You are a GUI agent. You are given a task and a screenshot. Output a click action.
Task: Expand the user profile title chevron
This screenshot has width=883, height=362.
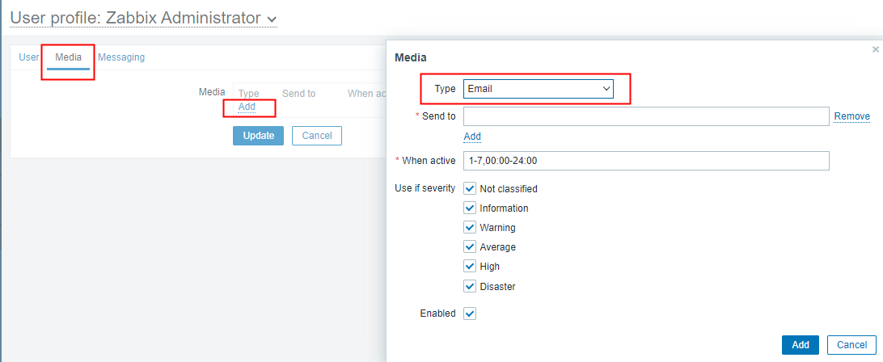click(271, 19)
